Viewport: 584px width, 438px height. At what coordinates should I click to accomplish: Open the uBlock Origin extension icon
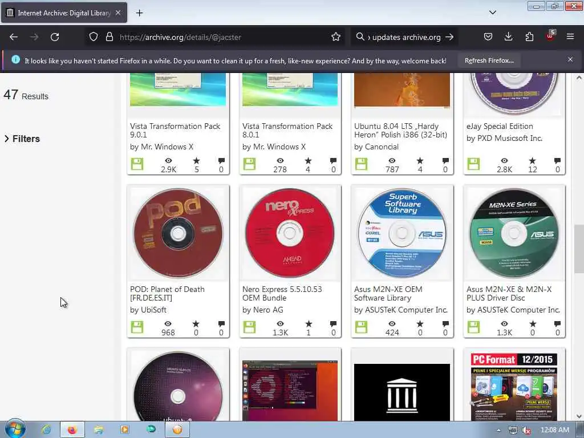(x=550, y=36)
